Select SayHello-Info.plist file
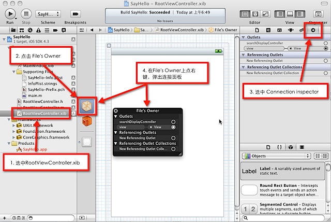The image size is (331, 222). click(44, 77)
